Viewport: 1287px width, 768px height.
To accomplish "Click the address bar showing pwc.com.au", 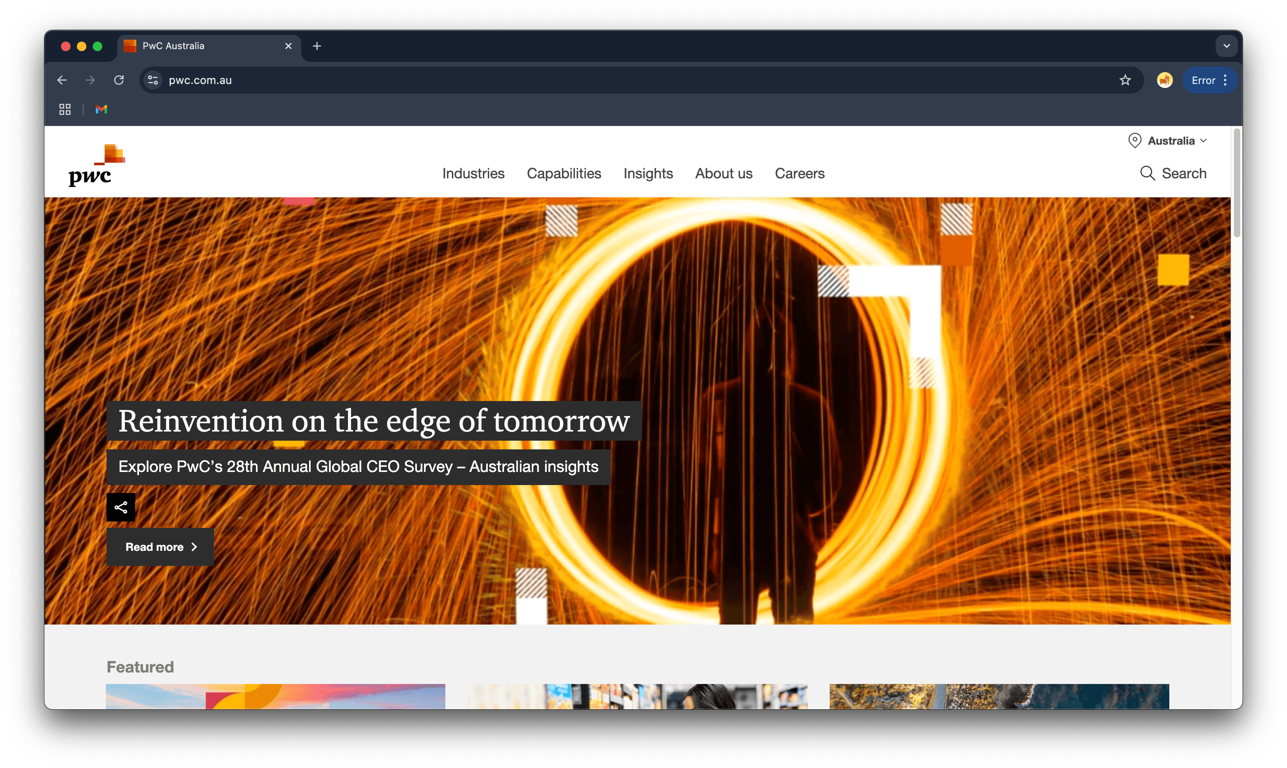I will [641, 80].
